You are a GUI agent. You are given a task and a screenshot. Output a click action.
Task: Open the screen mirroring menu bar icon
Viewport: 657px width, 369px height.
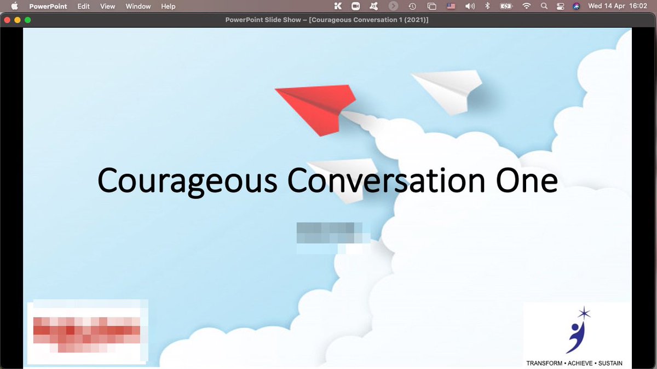tap(431, 6)
